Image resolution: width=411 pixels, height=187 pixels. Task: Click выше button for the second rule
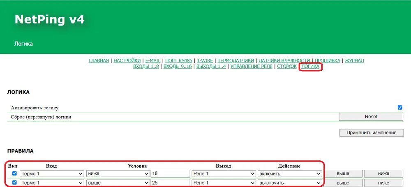coord(343,183)
